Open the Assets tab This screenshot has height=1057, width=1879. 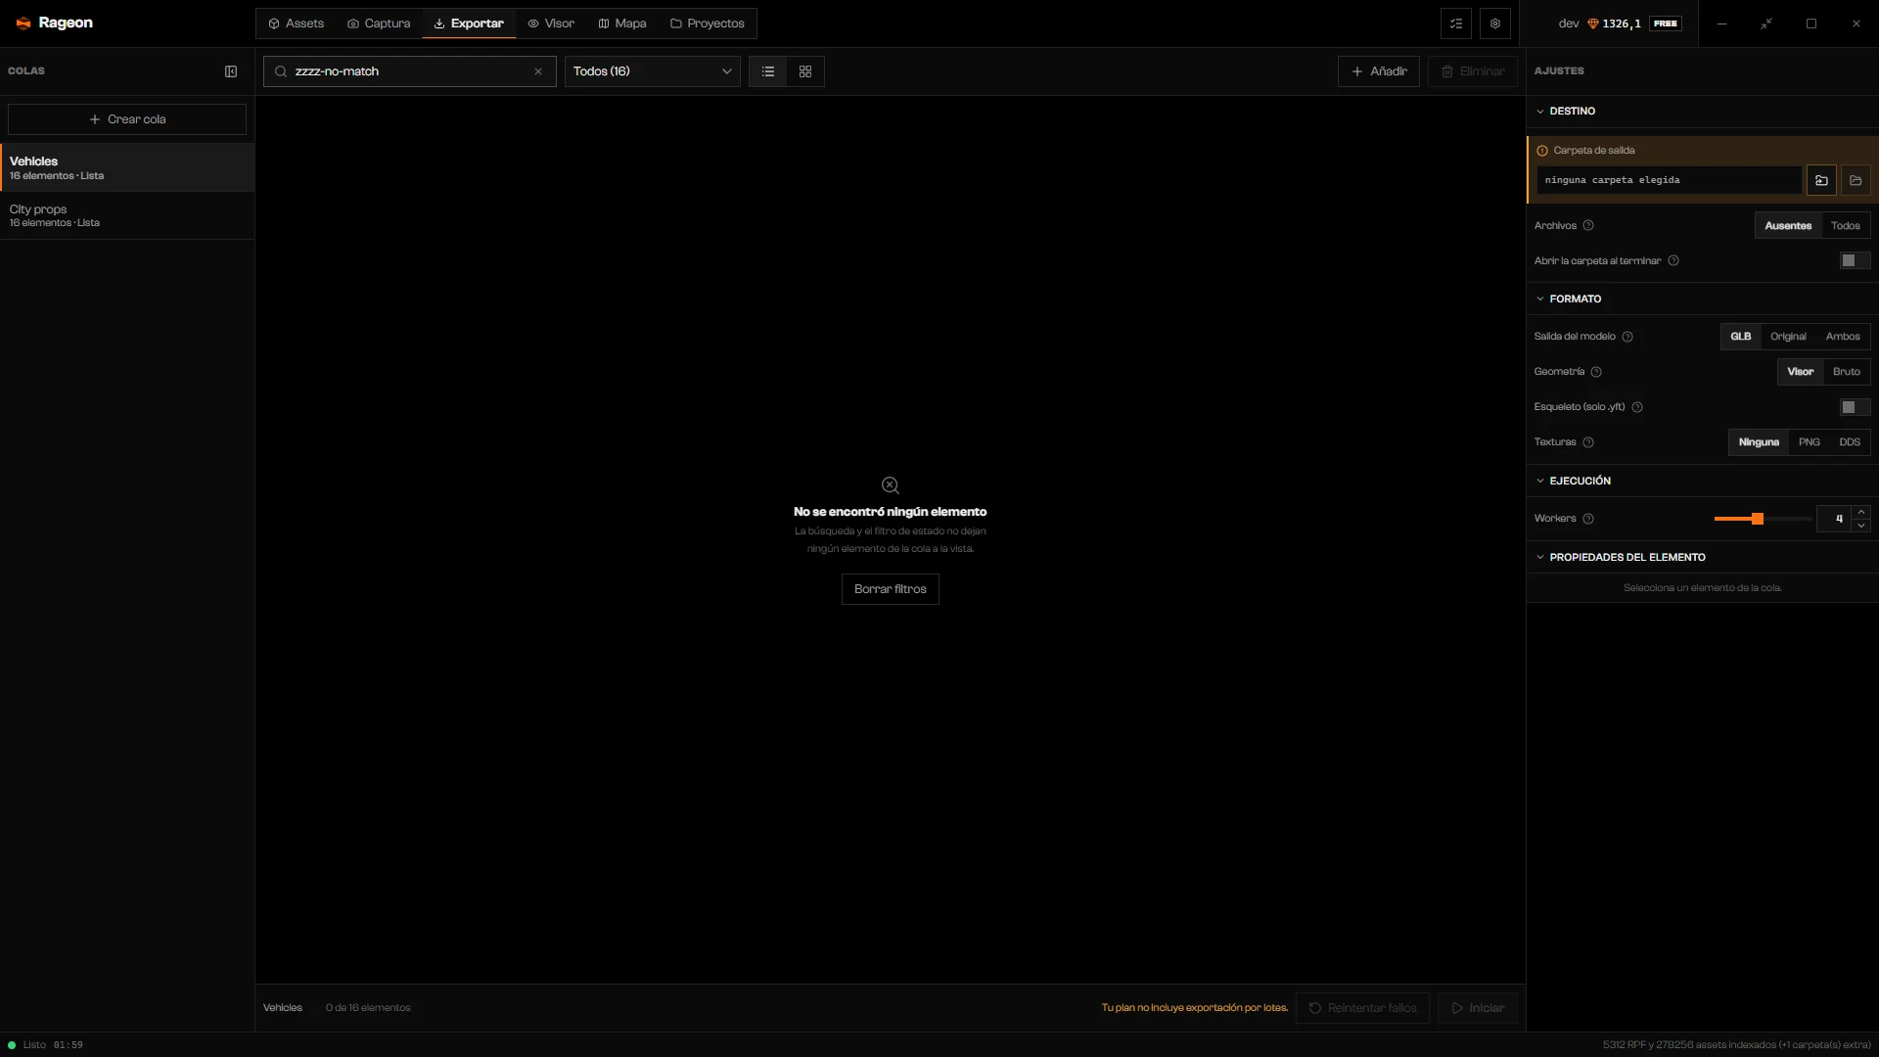(297, 23)
